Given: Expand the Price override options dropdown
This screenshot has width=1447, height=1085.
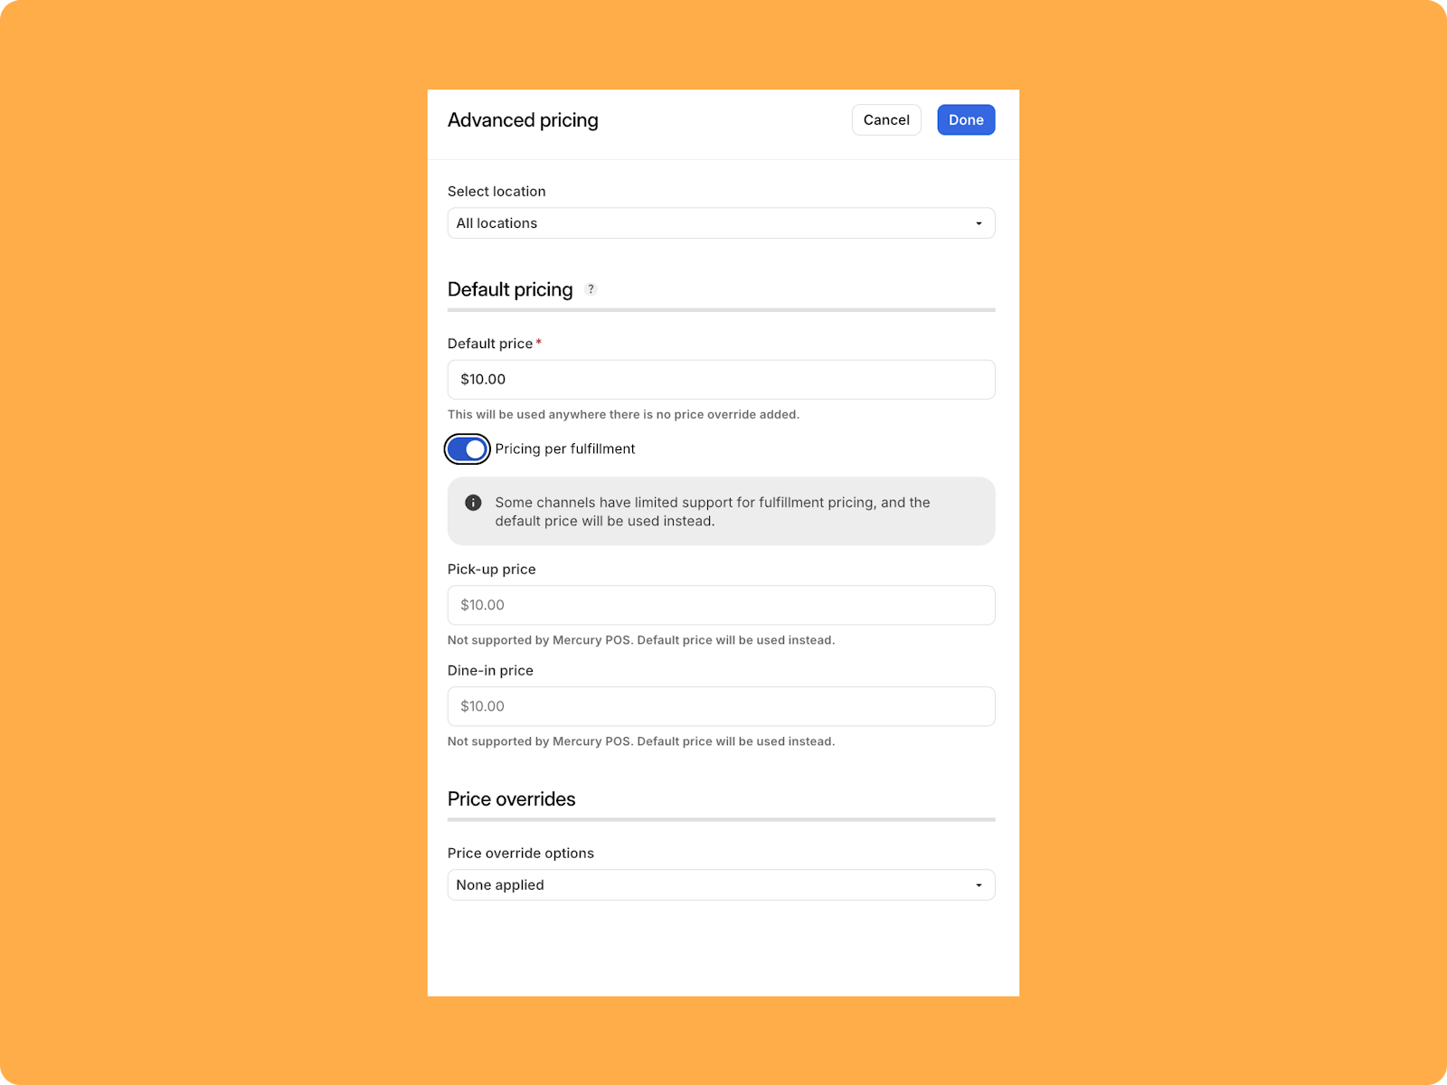Looking at the screenshot, I should tap(720, 885).
